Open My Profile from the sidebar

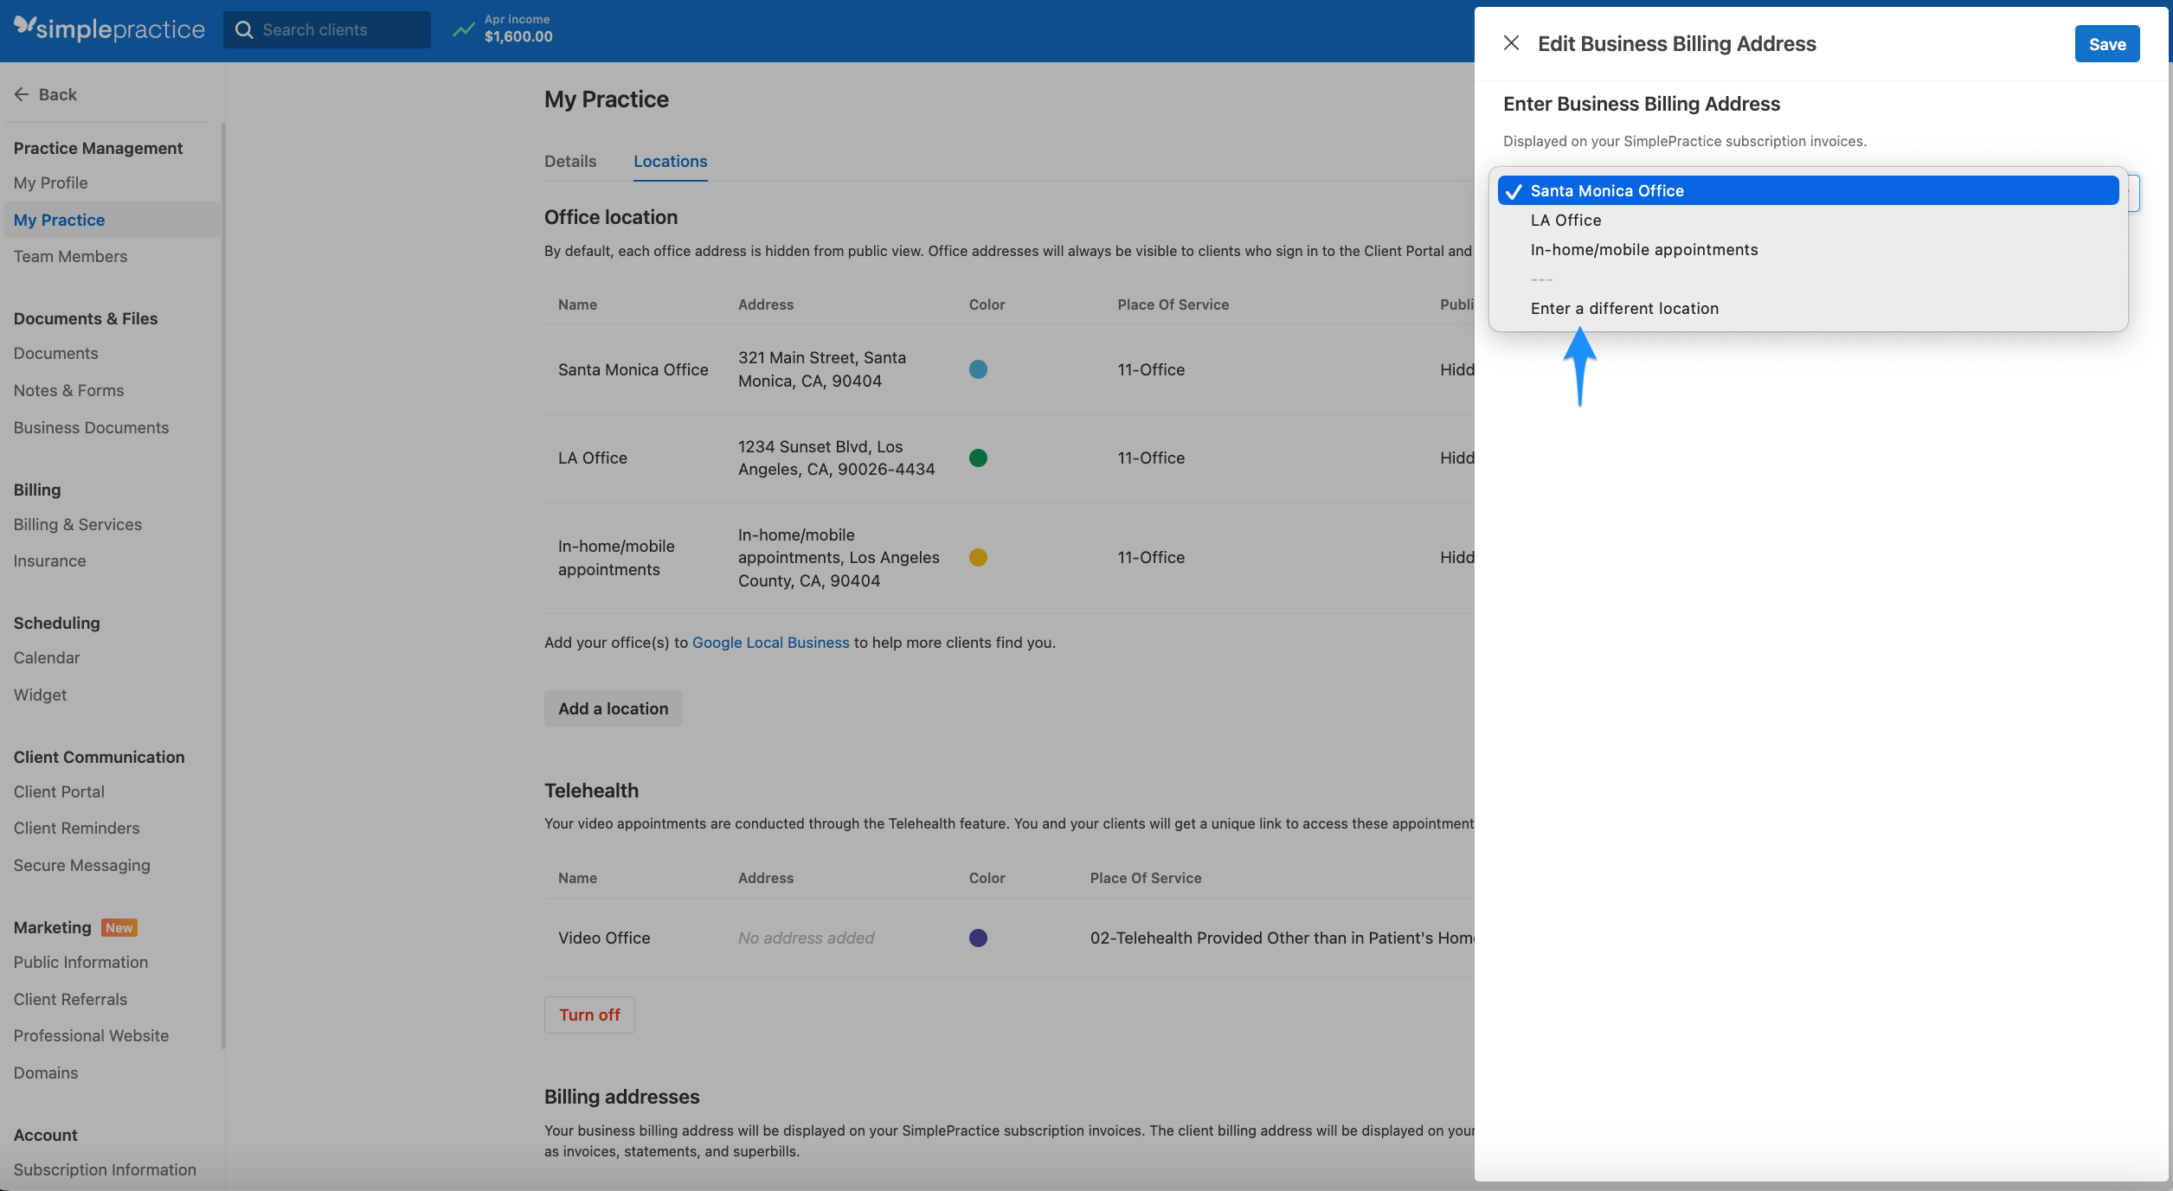50,182
